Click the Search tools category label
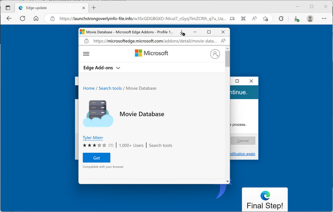Screen dimensions: 333x212 [x=160, y=146]
